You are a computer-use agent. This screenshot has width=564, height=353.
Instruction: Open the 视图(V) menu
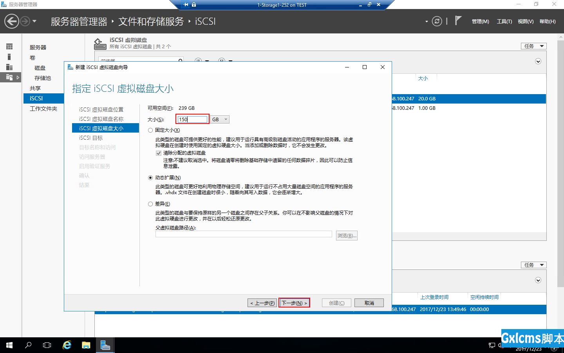(526, 22)
